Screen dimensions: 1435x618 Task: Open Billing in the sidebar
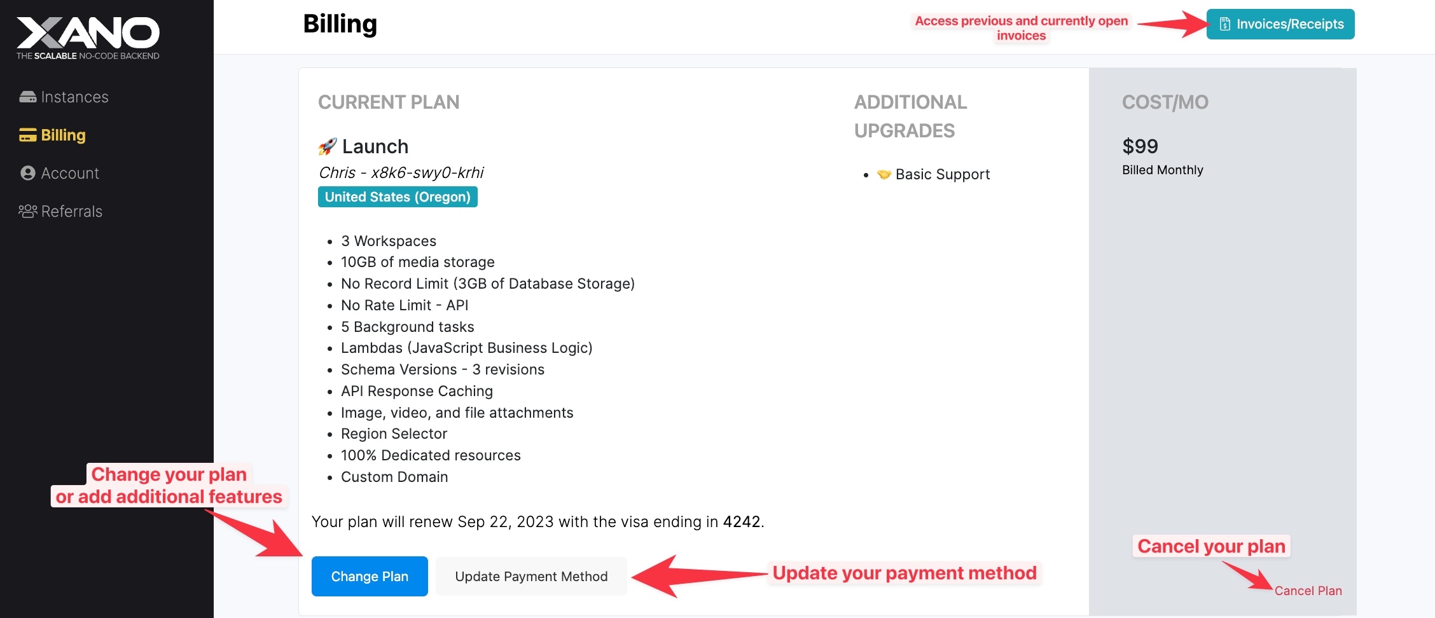click(52, 135)
